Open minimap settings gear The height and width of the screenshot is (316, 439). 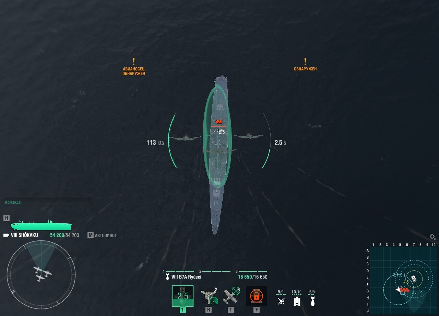433,237
